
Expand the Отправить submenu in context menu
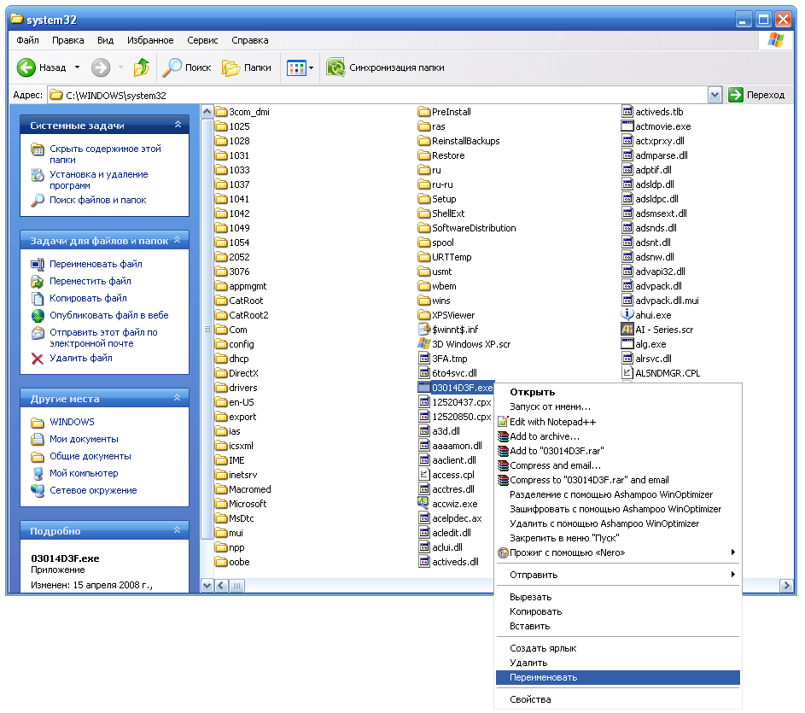(618, 575)
